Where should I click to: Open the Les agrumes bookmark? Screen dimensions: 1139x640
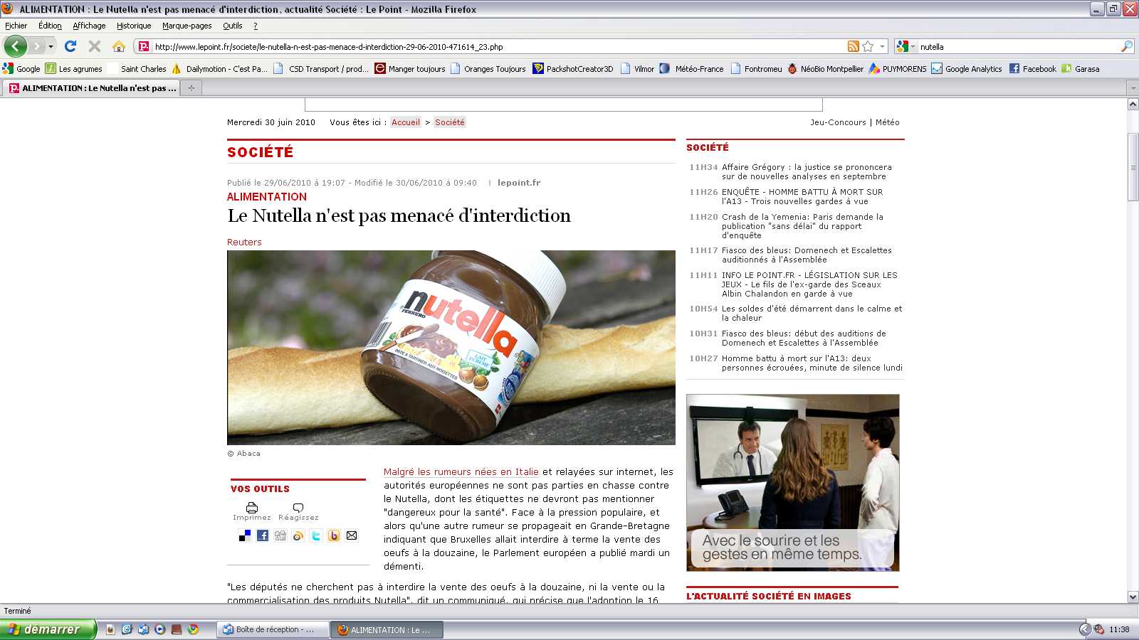[x=74, y=68]
